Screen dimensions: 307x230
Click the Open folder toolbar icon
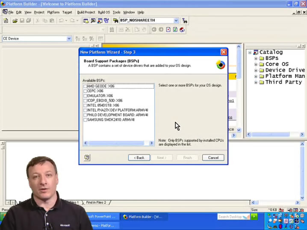(x=15, y=21)
